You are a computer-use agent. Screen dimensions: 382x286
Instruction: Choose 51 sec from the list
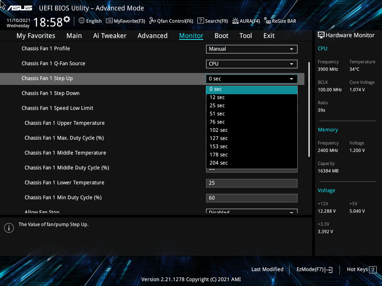tap(252, 114)
